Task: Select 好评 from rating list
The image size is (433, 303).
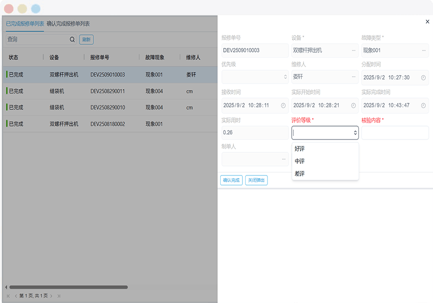Action: coord(325,149)
